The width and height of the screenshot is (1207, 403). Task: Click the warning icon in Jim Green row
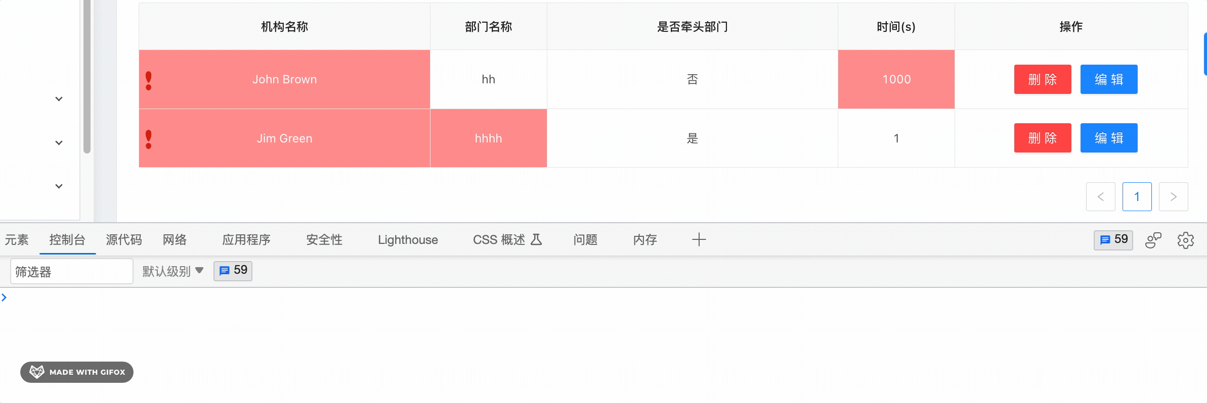pyautogui.click(x=148, y=139)
